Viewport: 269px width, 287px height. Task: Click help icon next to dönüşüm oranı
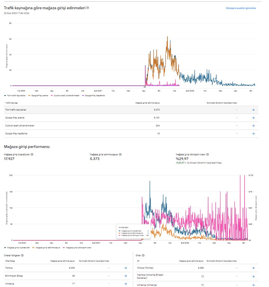207,155
